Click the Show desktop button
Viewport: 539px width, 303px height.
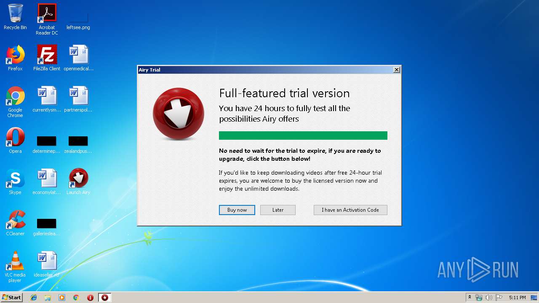click(x=534, y=298)
